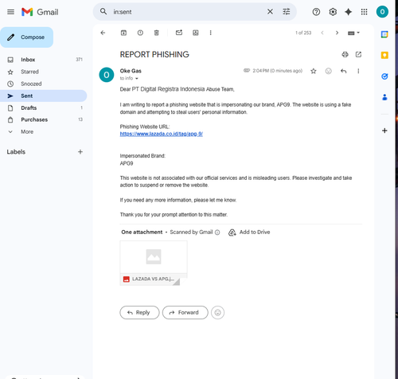Click the Compose button

[x=26, y=37]
